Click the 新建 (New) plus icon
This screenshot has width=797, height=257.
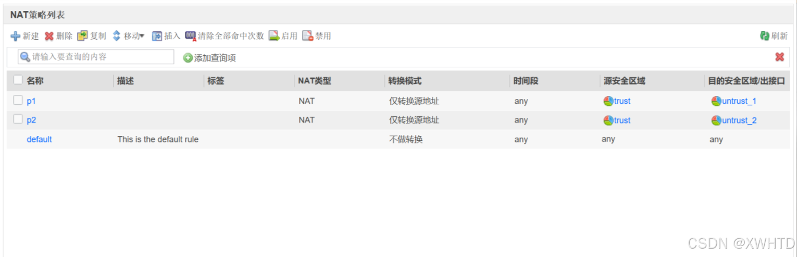click(x=16, y=36)
